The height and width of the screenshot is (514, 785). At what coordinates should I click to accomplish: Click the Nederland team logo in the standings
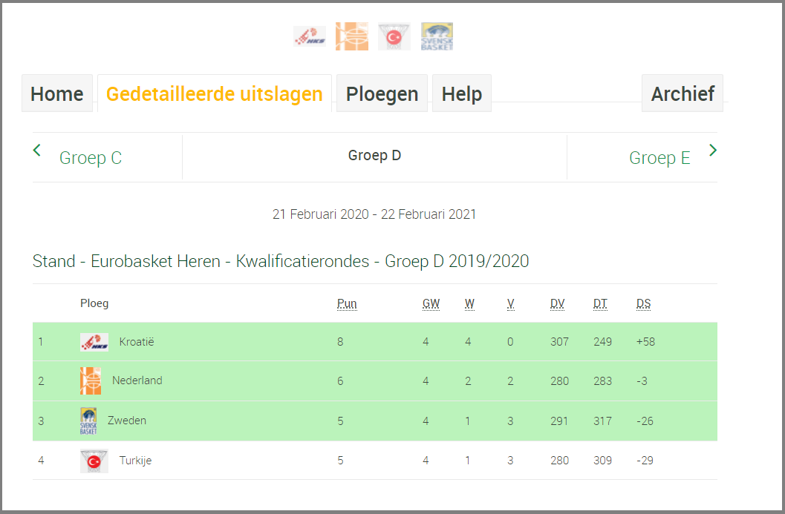tap(91, 381)
